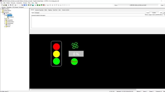Switch to the Numeric Control tab
165x92 pixels.
point(65,10)
